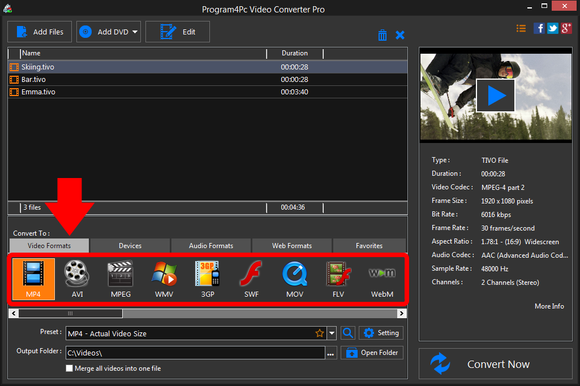
Task: Click the blue X clear list icon
Action: click(x=400, y=35)
